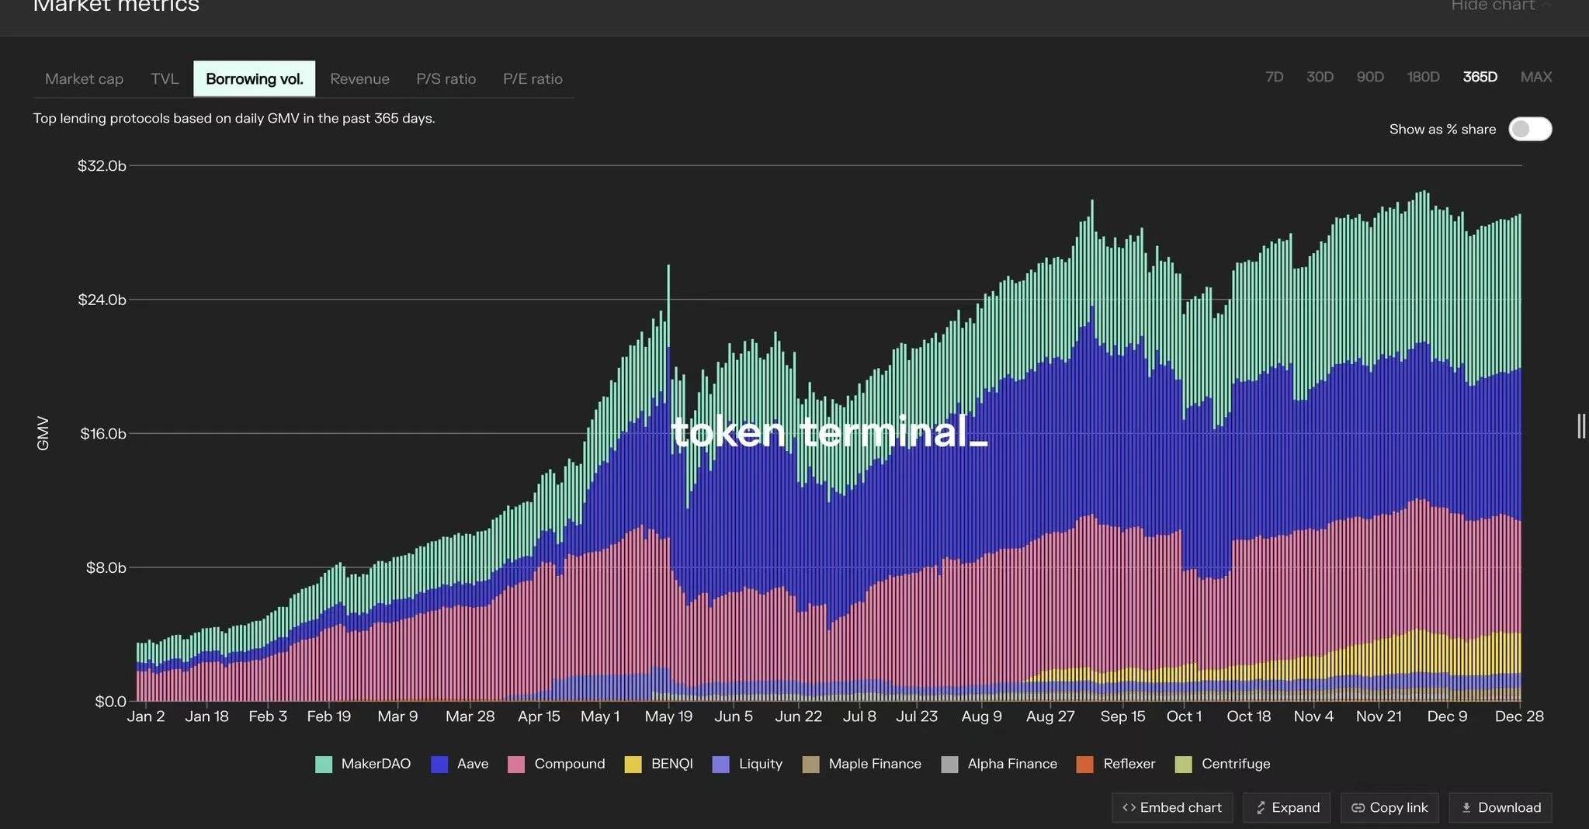
Task: Click the Compound pink legend swatch
Action: point(516,764)
